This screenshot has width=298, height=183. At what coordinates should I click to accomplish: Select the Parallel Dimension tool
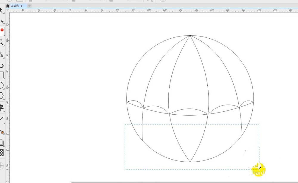(1, 119)
